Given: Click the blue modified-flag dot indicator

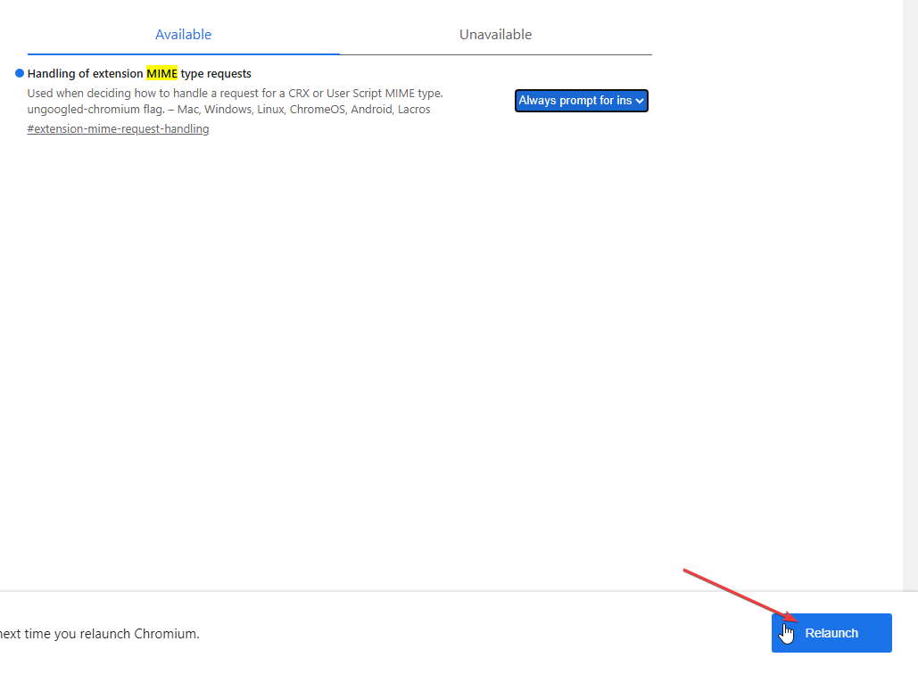Looking at the screenshot, I should click(20, 73).
